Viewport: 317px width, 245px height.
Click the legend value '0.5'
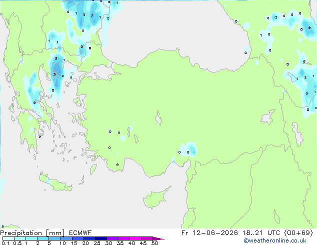tap(17, 243)
